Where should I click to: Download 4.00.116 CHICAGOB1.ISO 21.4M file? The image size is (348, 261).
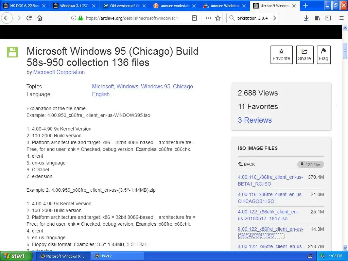(x=270, y=198)
